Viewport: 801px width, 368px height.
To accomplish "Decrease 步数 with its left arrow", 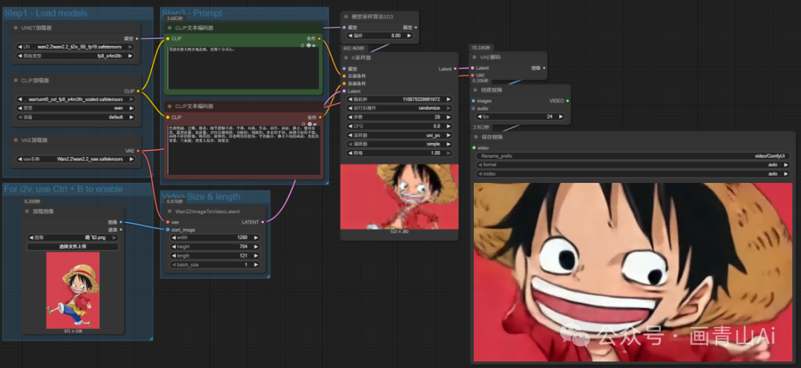I will coord(349,117).
